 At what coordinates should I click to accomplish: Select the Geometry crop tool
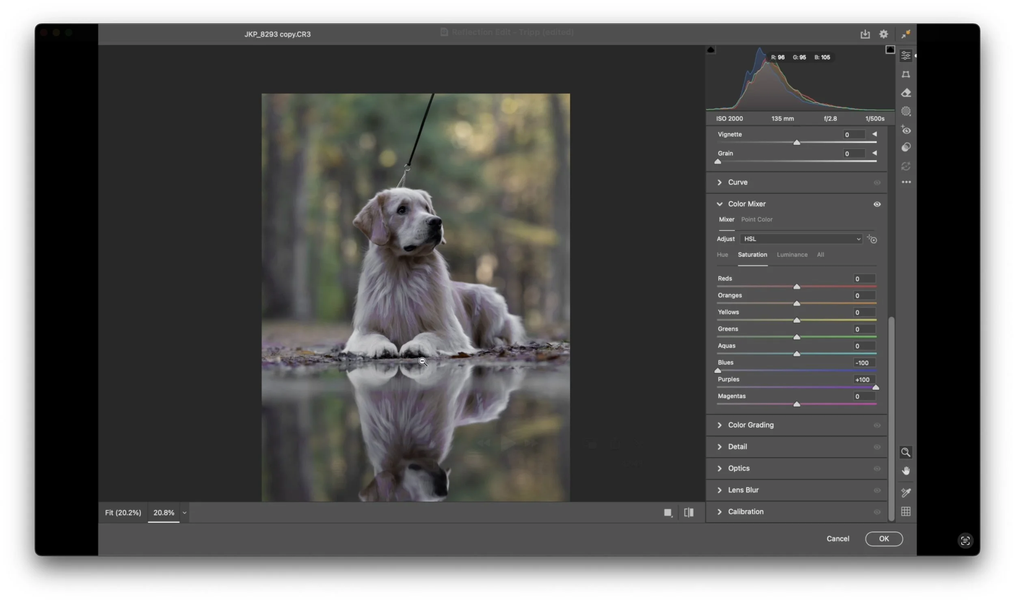point(905,74)
